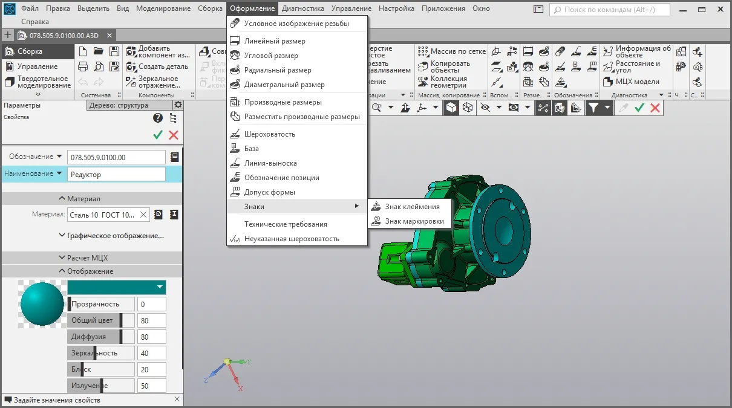732x408 pixels.
Task: Click the Наименование field containing Редуктор
Action: (116, 175)
